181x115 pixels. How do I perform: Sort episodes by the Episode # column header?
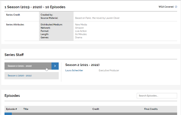(11, 109)
